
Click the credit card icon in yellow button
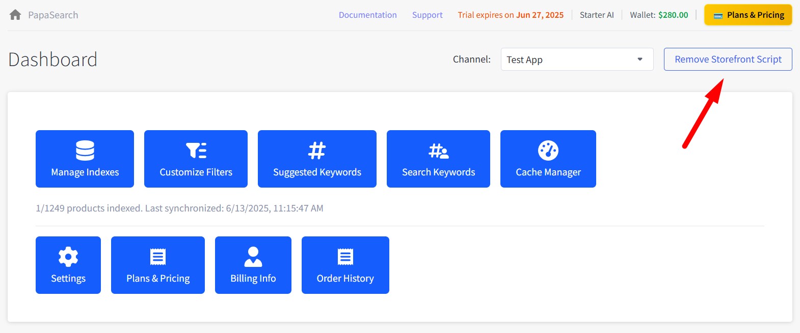tap(718, 15)
